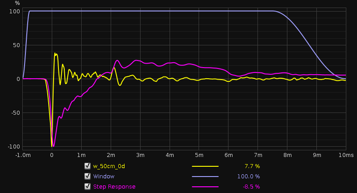Hide the Step Response trace checkbox

87,186
